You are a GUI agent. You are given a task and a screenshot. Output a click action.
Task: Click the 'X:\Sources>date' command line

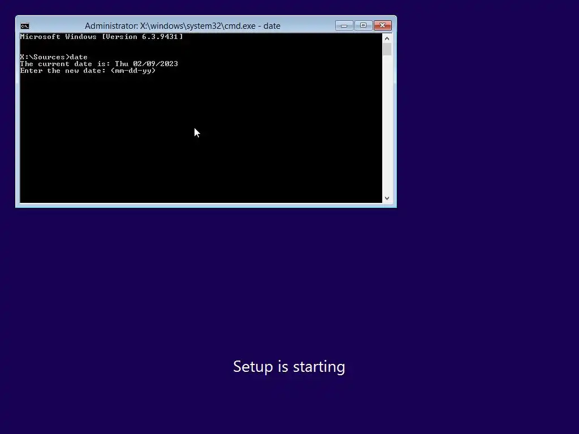coord(54,57)
